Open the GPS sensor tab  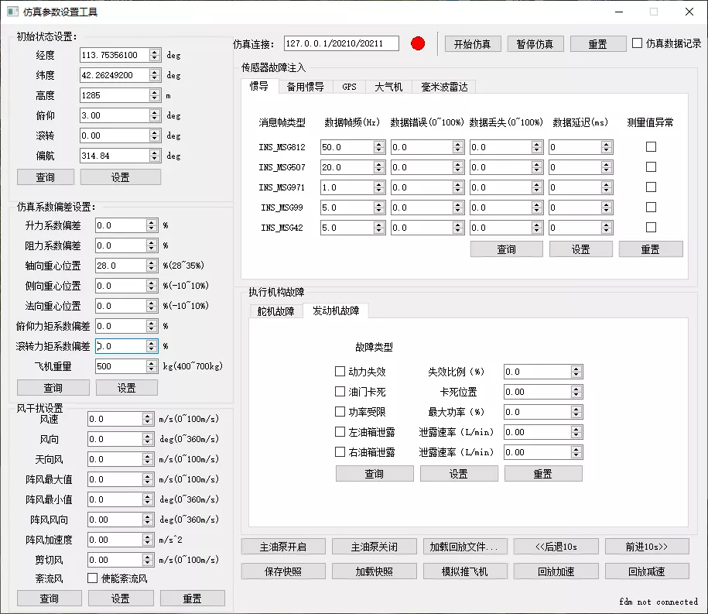click(349, 87)
